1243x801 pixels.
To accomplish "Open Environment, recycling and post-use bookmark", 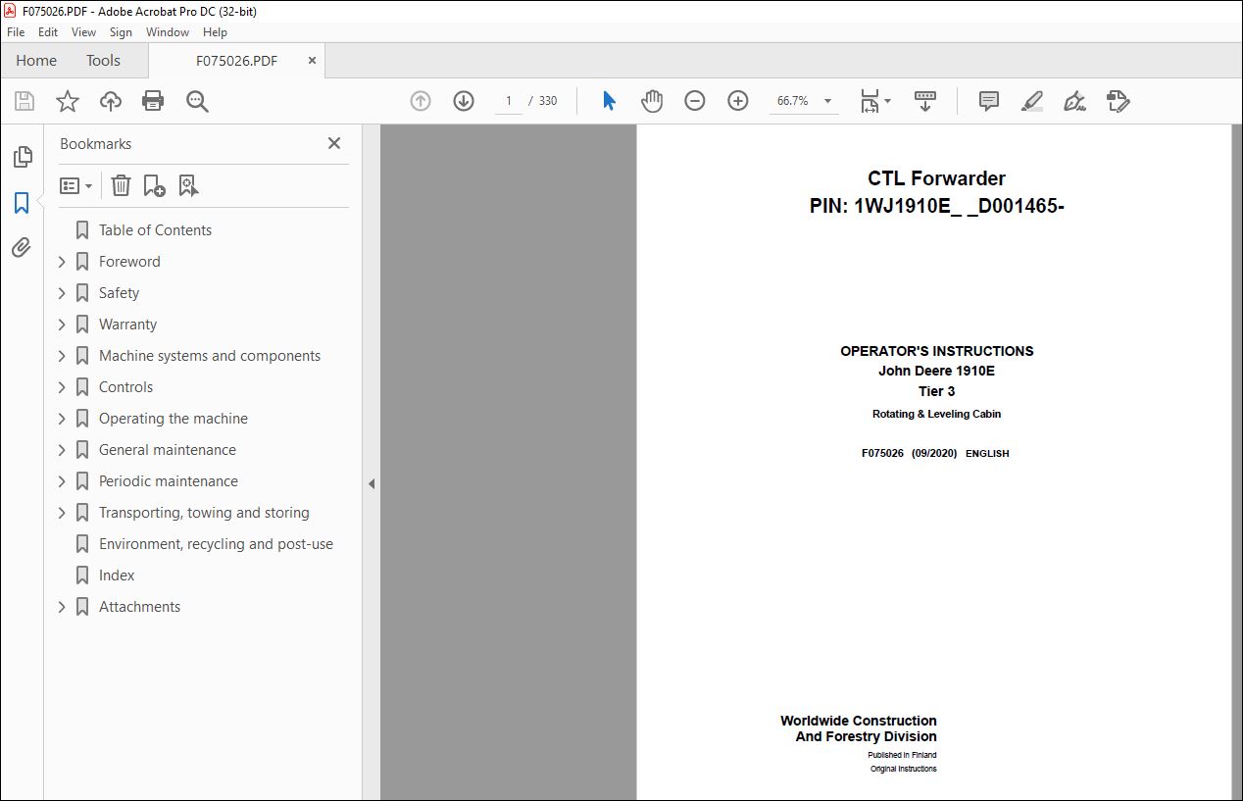I will [x=216, y=544].
